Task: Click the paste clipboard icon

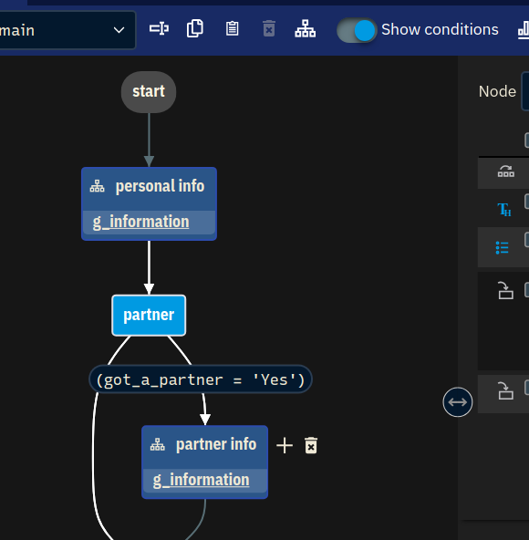Action: [233, 28]
